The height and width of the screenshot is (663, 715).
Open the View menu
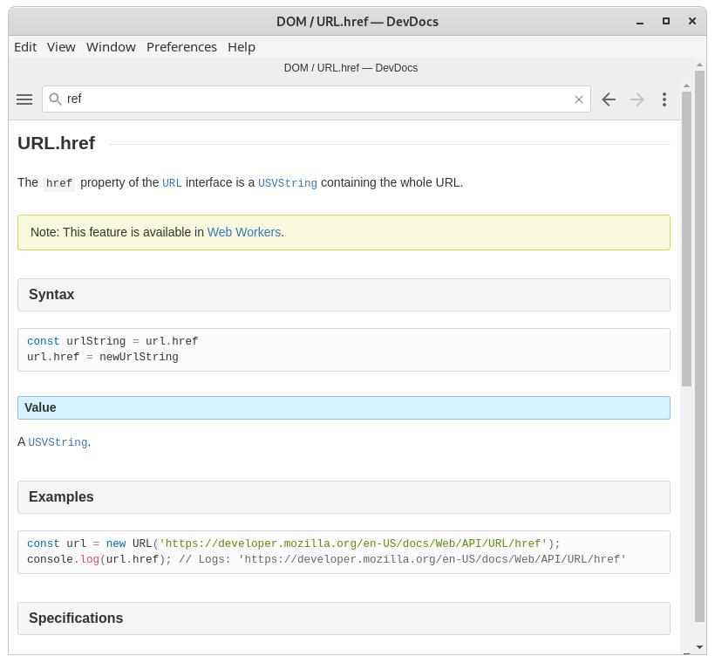61,47
